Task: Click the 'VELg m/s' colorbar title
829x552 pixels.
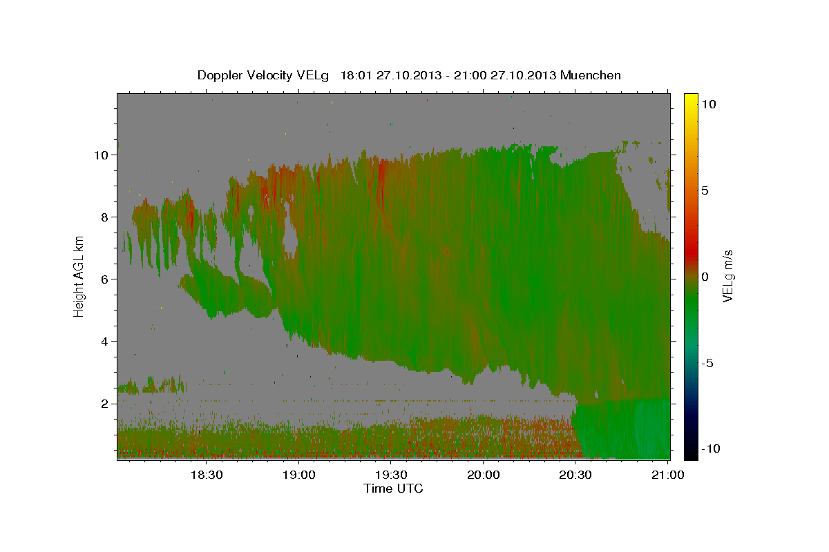Action: [x=727, y=276]
